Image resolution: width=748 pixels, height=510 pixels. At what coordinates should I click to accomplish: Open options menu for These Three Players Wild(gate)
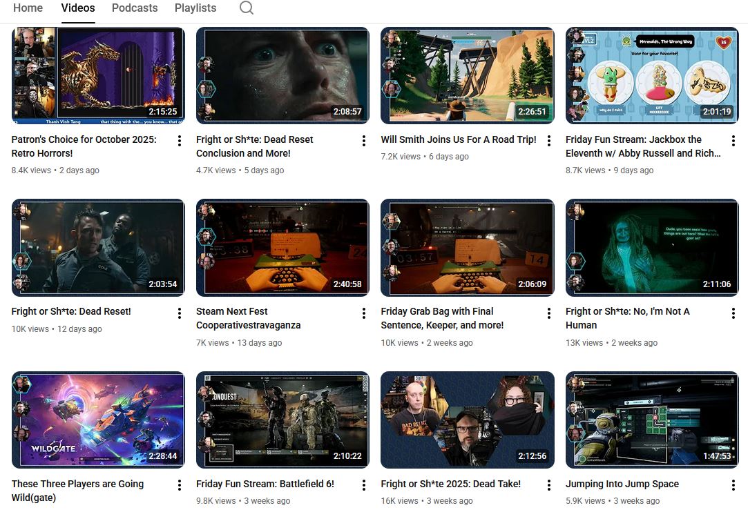(180, 485)
